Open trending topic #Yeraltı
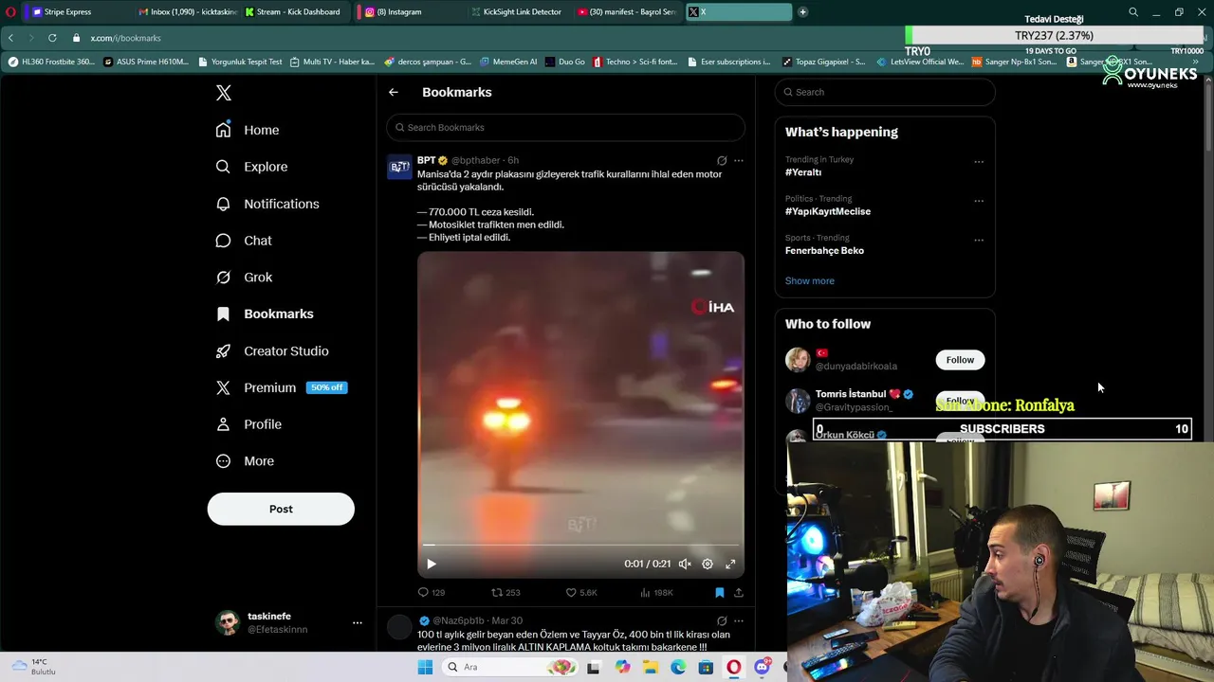This screenshot has width=1214, height=682. [803, 172]
